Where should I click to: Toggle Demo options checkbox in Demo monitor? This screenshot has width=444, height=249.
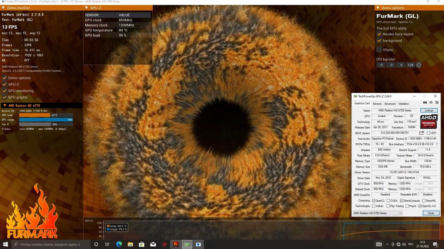4,78
